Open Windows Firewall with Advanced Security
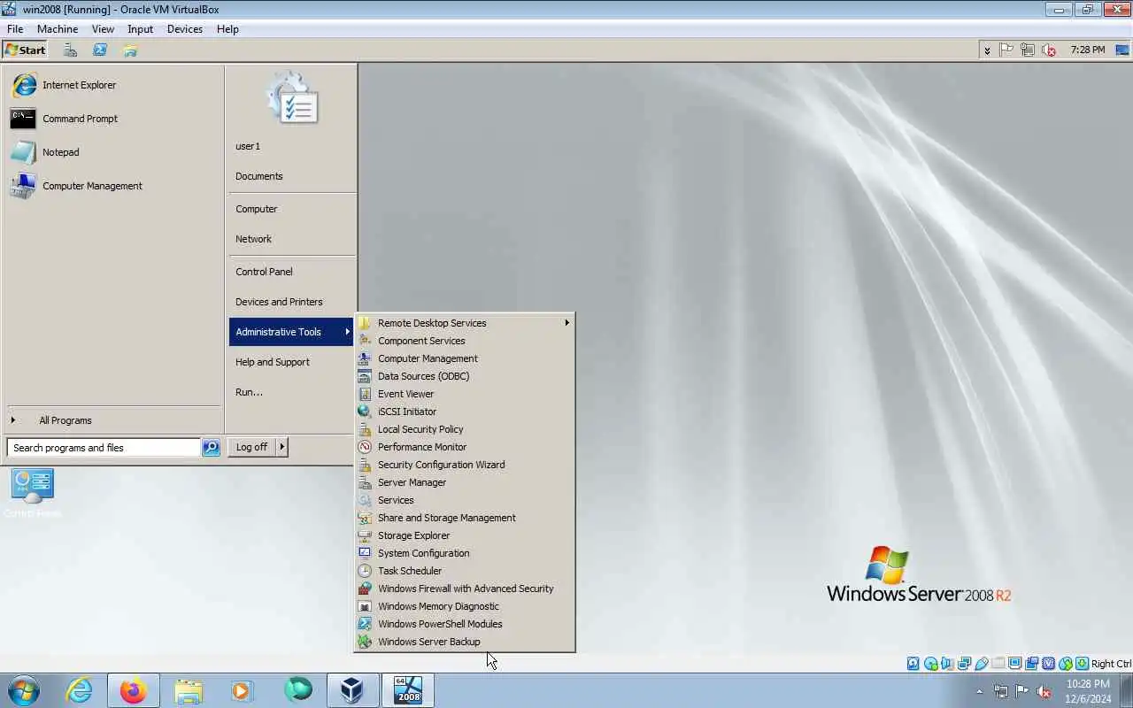 coord(464,589)
